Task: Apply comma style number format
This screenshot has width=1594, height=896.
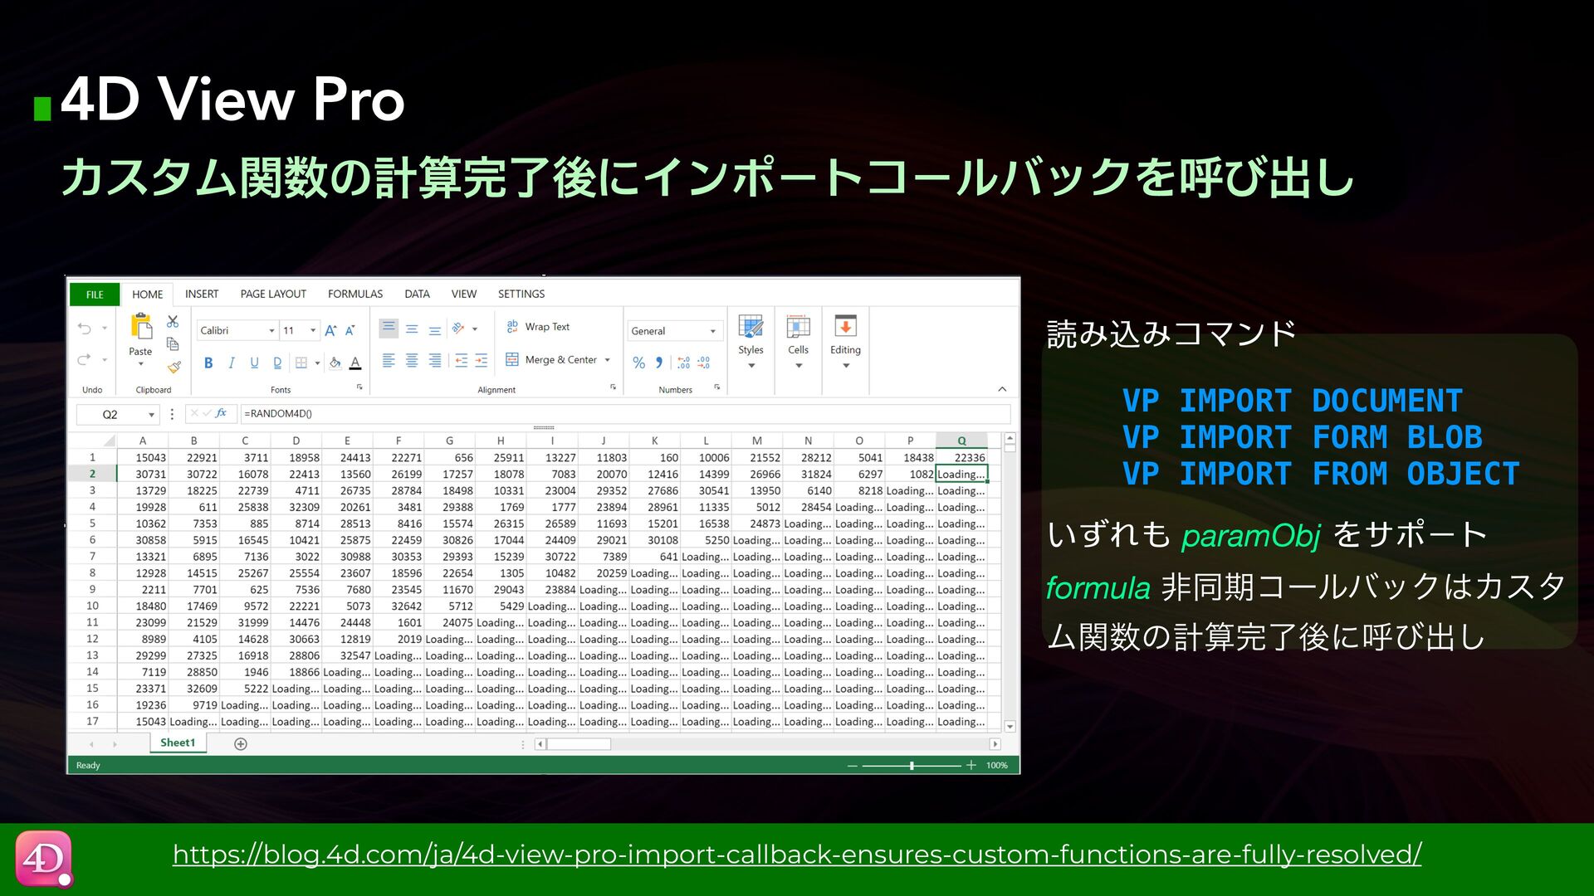Action: click(659, 363)
